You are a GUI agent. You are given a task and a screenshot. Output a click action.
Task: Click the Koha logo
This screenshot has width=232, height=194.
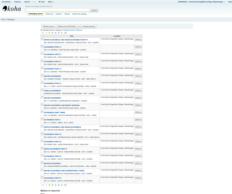[12, 9]
